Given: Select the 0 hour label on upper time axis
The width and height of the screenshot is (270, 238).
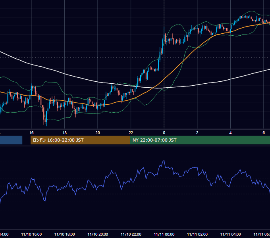Looking at the screenshot, I should tap(164, 133).
